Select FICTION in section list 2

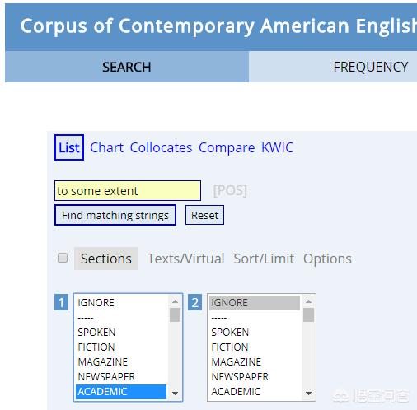255,347
